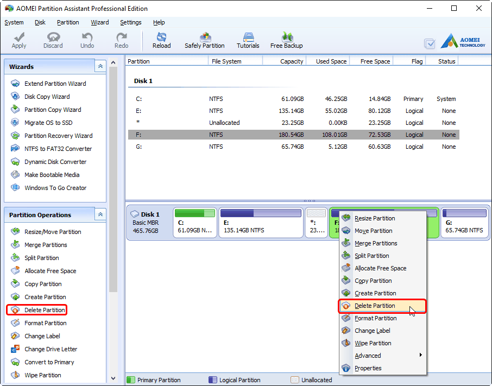This screenshot has height=386, width=492.
Task: Click the Apply toolbar icon
Action: 18,40
